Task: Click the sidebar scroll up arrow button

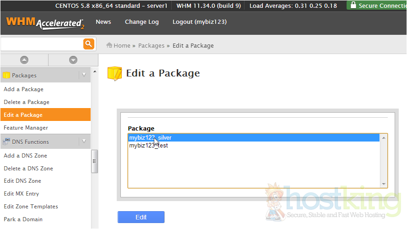Action: (24, 60)
